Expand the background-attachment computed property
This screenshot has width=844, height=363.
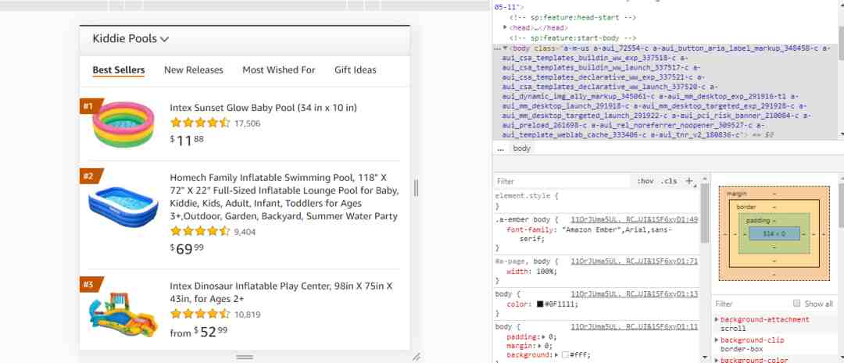717,319
